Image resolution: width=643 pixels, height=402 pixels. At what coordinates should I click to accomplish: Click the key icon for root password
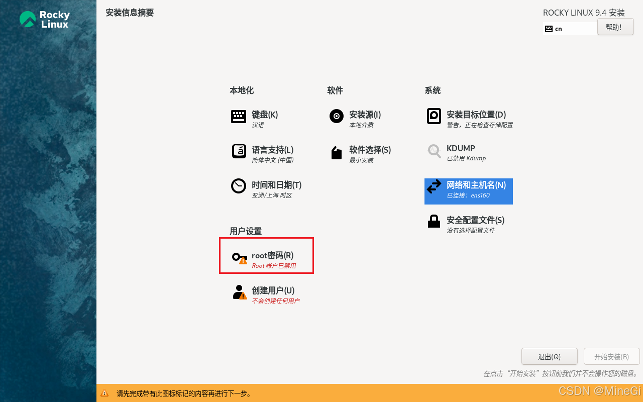(240, 258)
